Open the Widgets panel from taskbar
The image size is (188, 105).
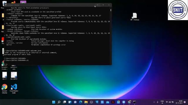coord(70,102)
